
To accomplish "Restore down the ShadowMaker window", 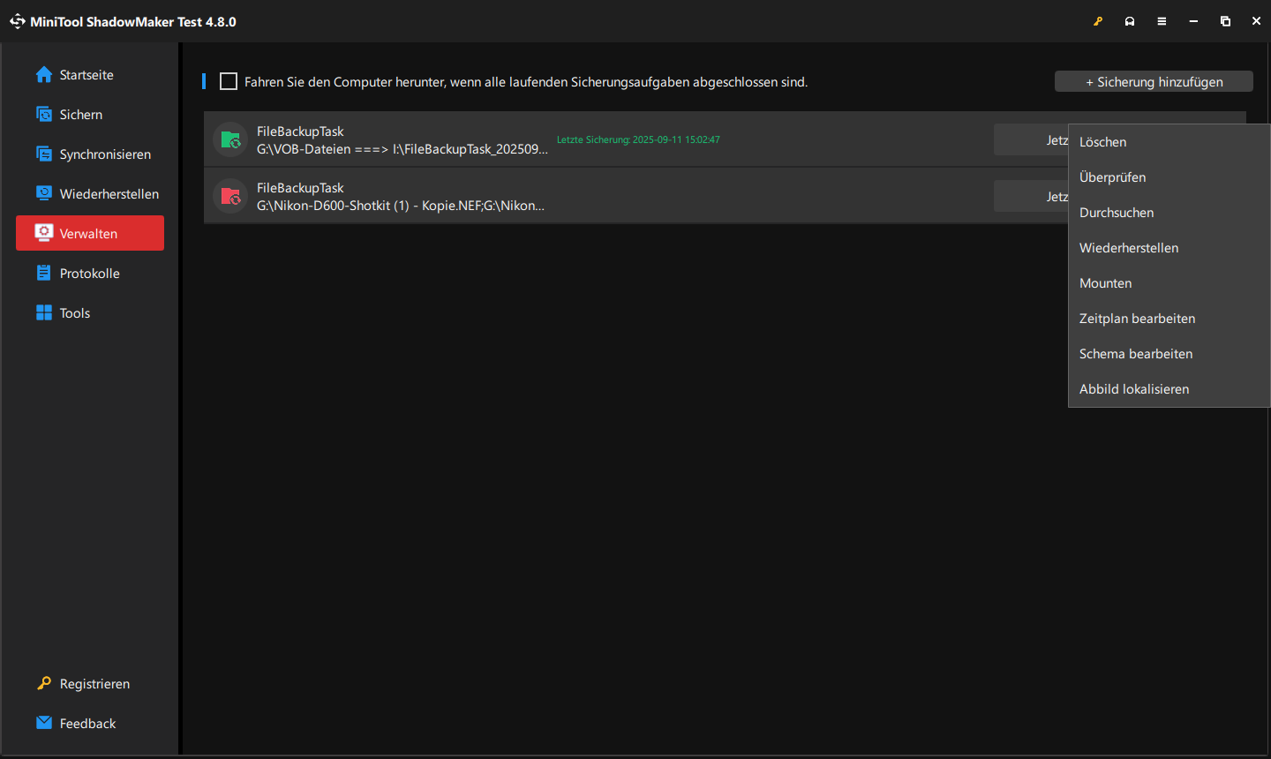I will (x=1225, y=21).
